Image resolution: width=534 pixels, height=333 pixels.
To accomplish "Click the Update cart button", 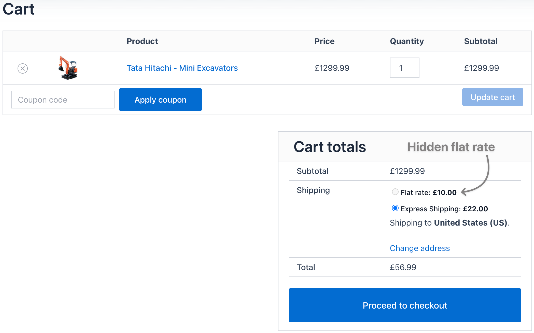I will (x=492, y=97).
